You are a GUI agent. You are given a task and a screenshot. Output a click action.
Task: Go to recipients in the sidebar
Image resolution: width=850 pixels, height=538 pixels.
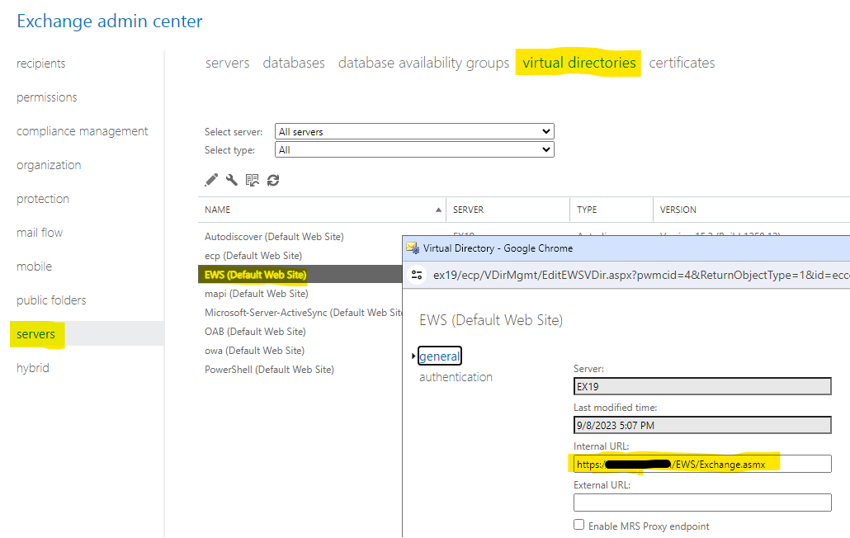click(x=40, y=64)
